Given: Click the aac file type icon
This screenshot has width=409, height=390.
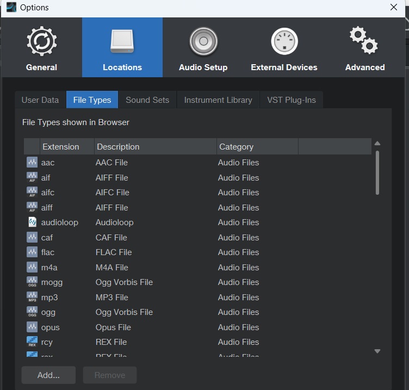Looking at the screenshot, I should click(x=32, y=163).
